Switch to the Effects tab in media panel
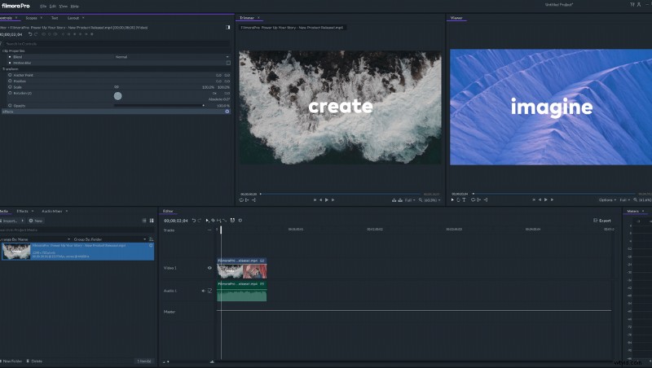This screenshot has height=368, width=652. coord(22,211)
